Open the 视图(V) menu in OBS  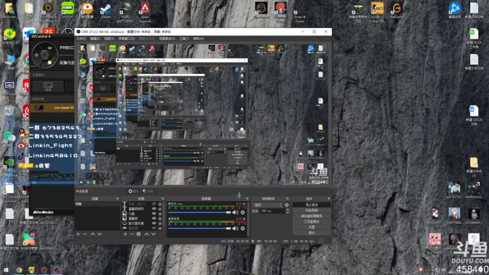pos(109,38)
